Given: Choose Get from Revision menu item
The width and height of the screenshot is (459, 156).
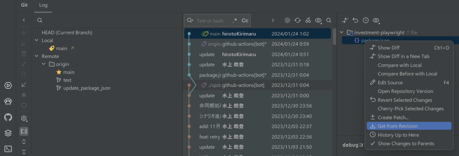Looking at the screenshot, I should tap(409, 126).
